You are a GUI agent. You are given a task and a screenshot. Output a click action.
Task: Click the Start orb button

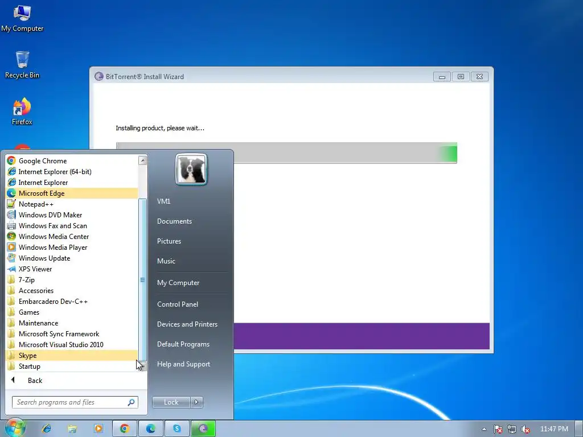click(15, 428)
